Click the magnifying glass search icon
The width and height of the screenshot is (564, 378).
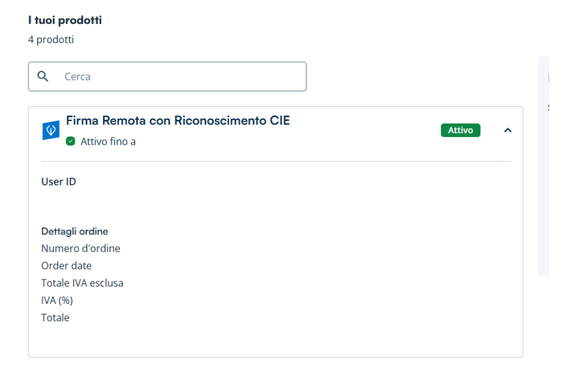pos(43,77)
